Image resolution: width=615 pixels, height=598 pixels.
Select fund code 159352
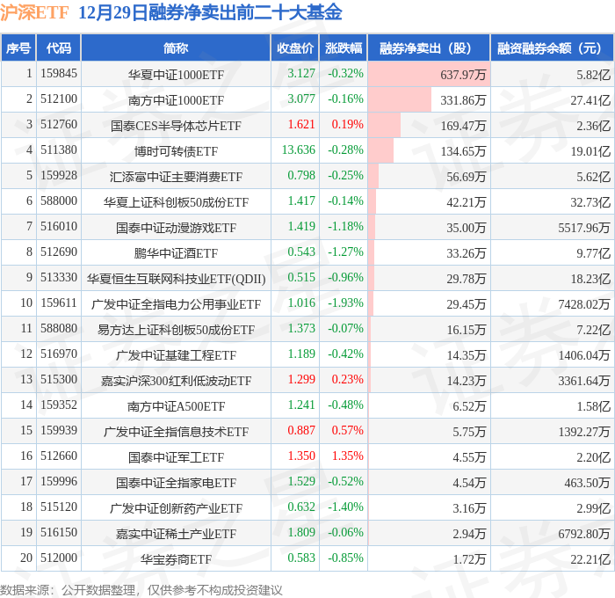(59, 405)
